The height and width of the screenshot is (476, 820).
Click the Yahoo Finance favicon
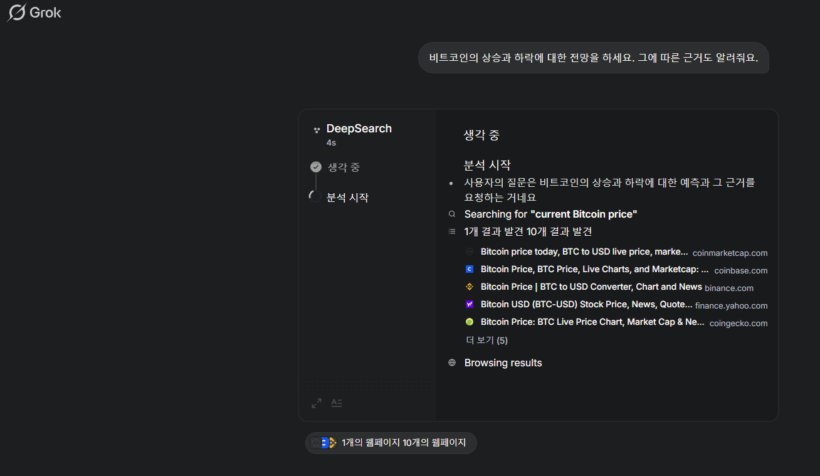tap(470, 304)
